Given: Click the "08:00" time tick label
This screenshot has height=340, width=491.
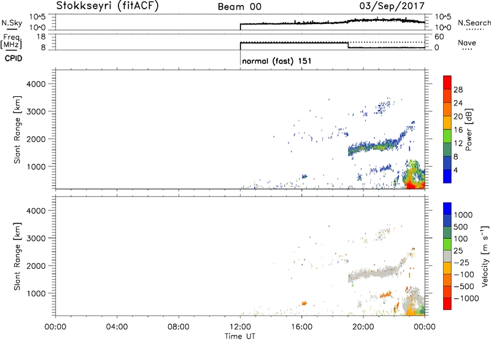Looking at the screenshot, I should click(178, 327).
